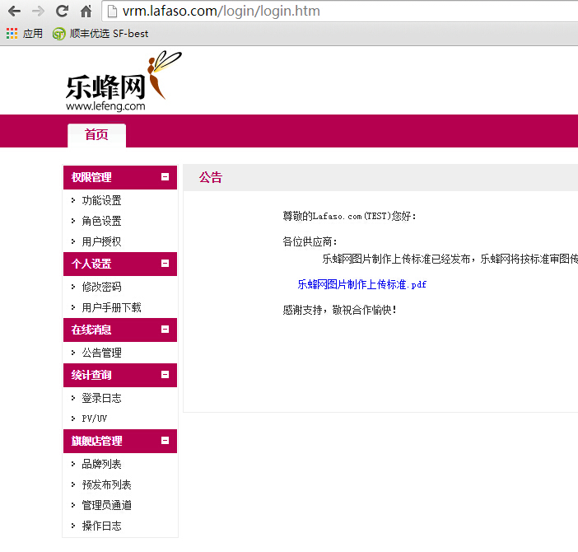Click the 权限管理 section header text
578x552 pixels.
click(91, 177)
